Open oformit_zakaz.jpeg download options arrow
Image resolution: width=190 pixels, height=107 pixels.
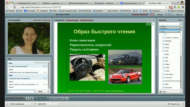click(x=32, y=104)
